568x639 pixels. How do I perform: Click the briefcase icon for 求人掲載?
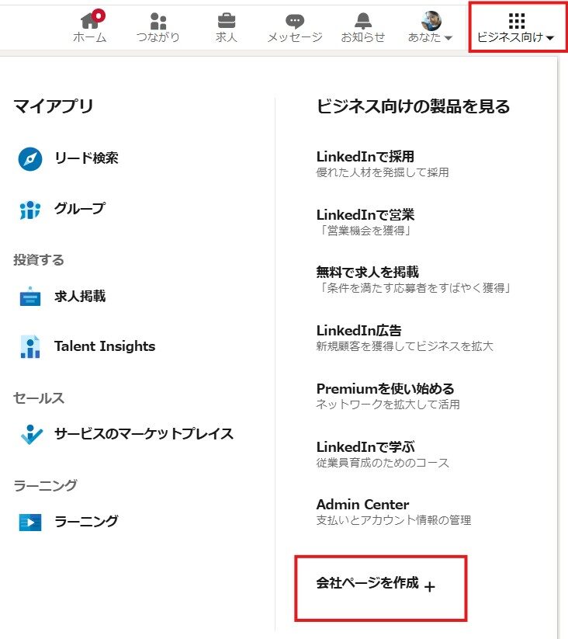[30, 297]
